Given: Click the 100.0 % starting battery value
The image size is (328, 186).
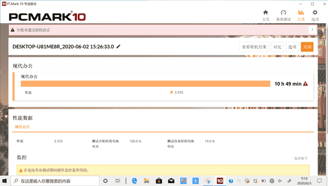Looking at the screenshot, I should (x=135, y=141).
